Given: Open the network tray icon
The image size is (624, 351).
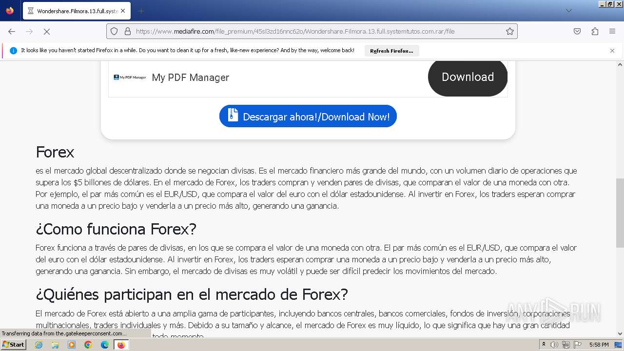Looking at the screenshot, I should click(566, 345).
